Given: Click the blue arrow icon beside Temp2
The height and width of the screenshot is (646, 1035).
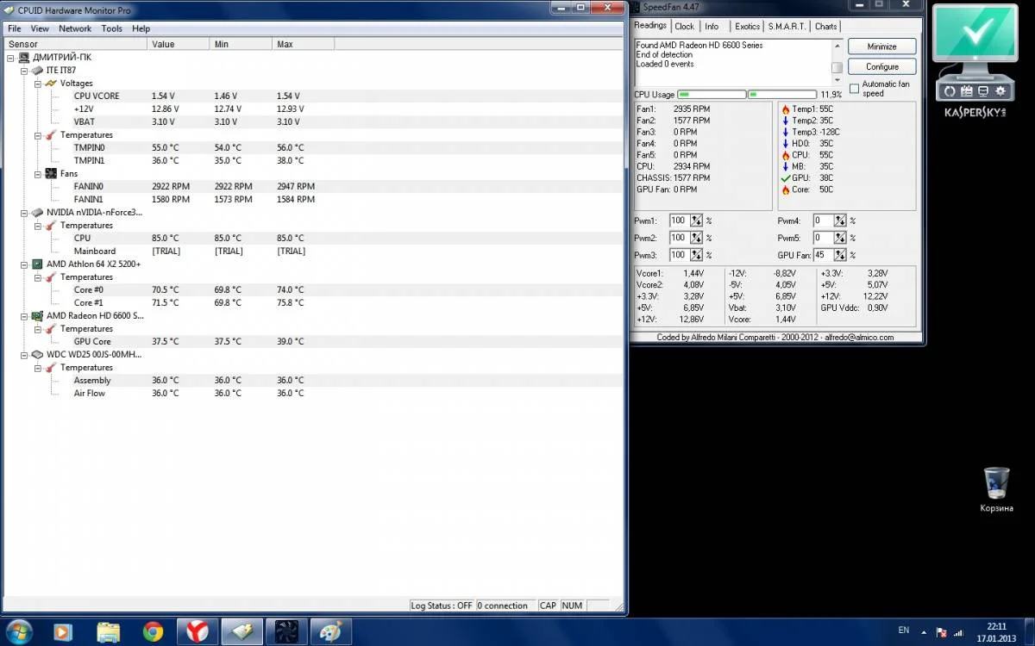Looking at the screenshot, I should 785,121.
